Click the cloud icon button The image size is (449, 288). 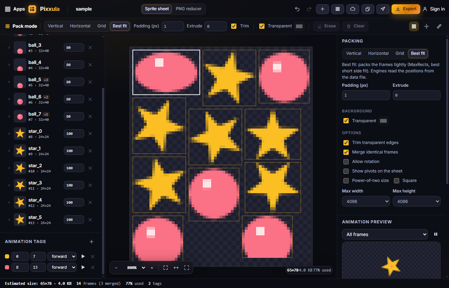click(353, 9)
